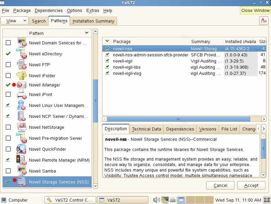Check the Novell iFolder checkbox
Screen dimensions: 271x204
click(x=8, y=76)
